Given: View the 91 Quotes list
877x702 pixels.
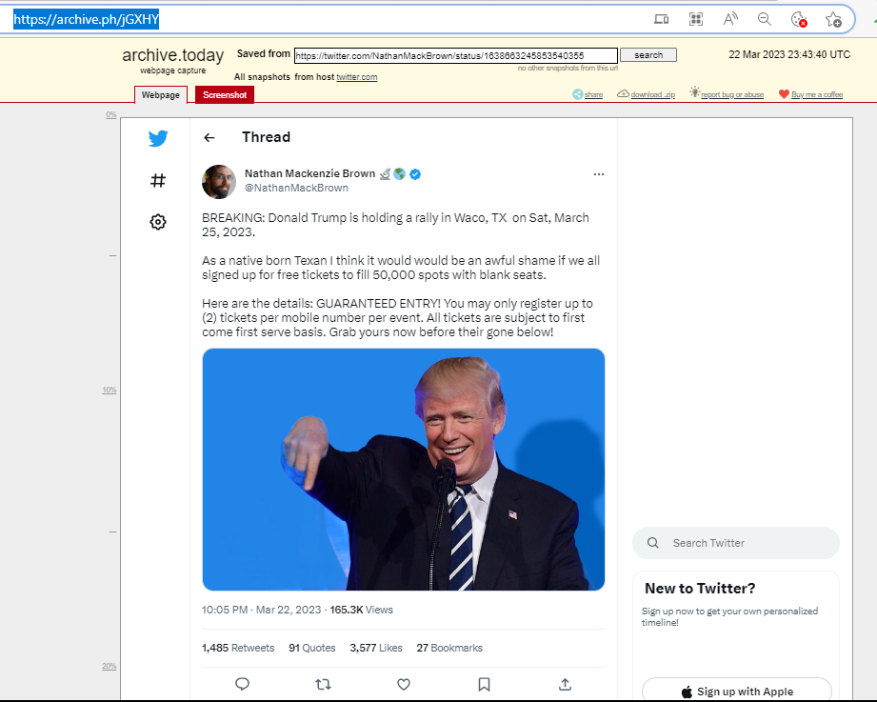Looking at the screenshot, I should point(312,648).
